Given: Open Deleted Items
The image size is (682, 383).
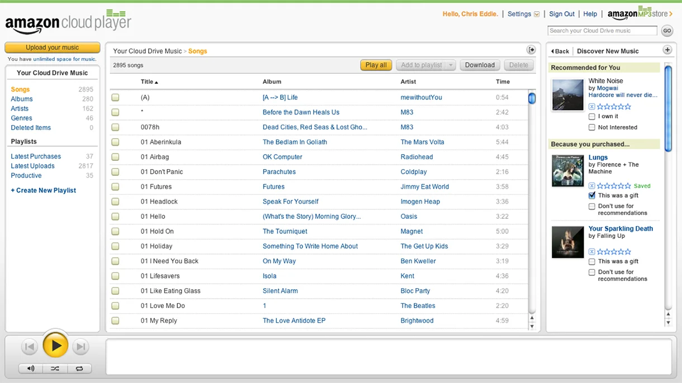Looking at the screenshot, I should (31, 127).
